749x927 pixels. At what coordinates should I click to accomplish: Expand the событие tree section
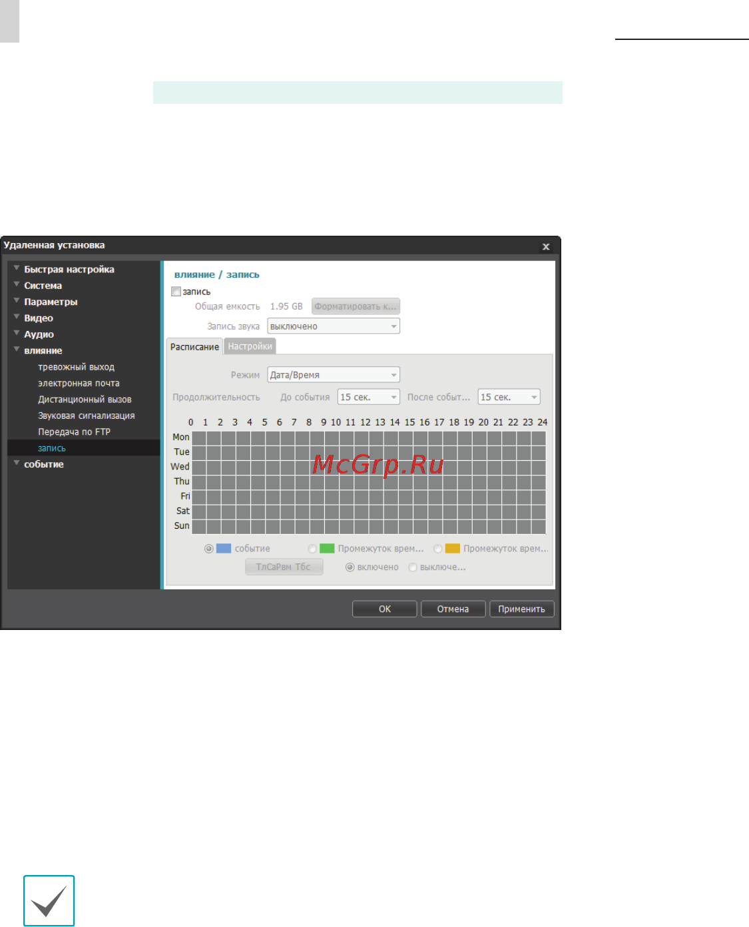17,463
